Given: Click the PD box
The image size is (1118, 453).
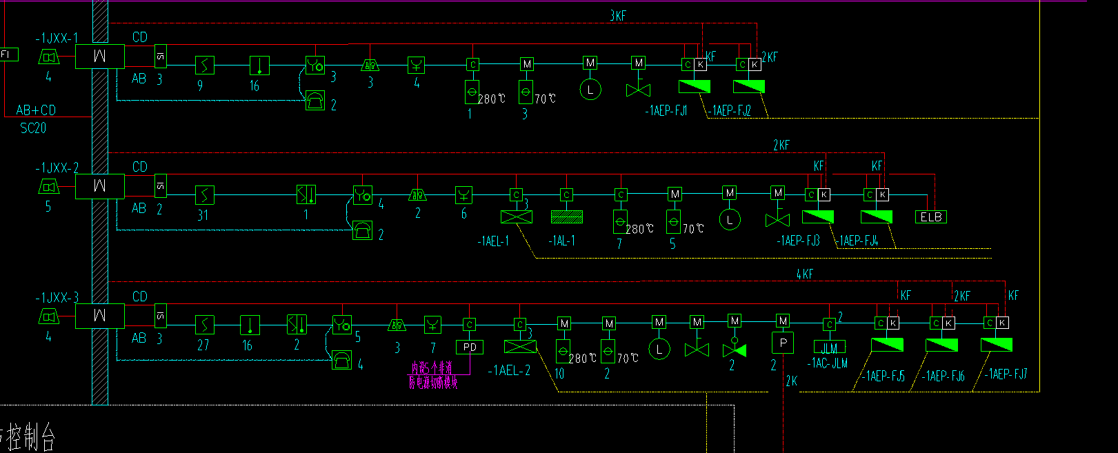Looking at the screenshot, I should click(470, 348).
